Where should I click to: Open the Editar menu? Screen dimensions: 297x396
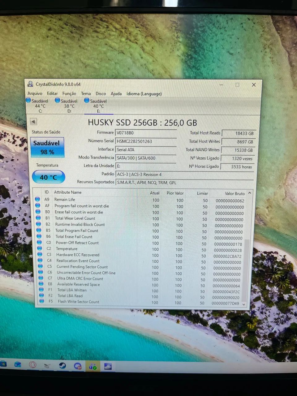(52, 93)
